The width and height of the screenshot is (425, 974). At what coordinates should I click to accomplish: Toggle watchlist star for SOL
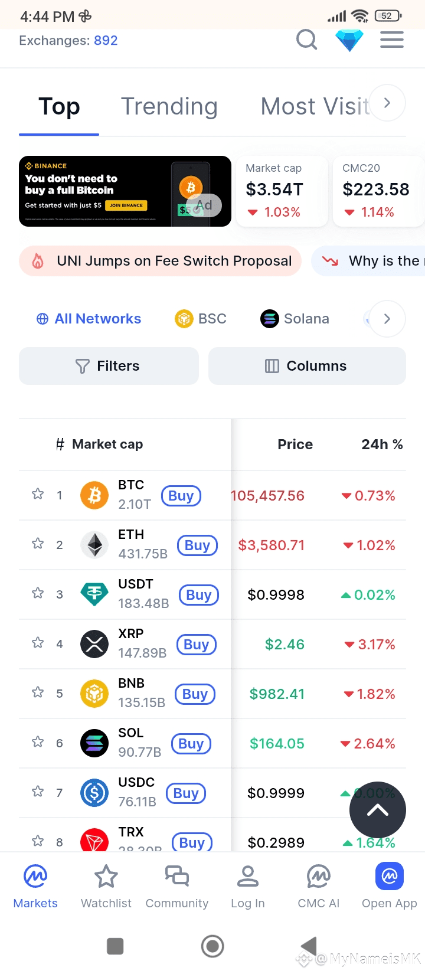pyautogui.click(x=38, y=742)
